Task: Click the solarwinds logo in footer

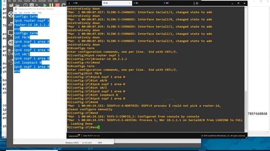Action: 74,136
